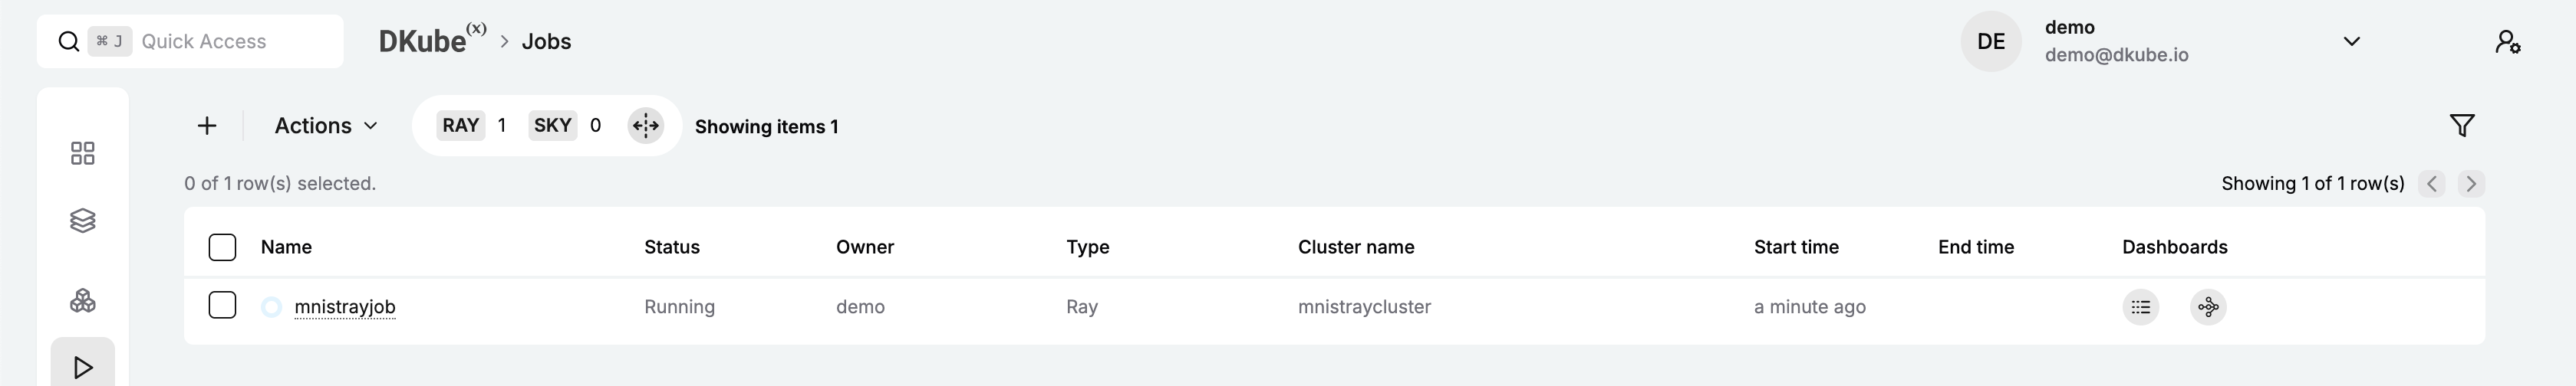Go to the next page arrow
Image resolution: width=2576 pixels, height=386 pixels.
tap(2471, 184)
